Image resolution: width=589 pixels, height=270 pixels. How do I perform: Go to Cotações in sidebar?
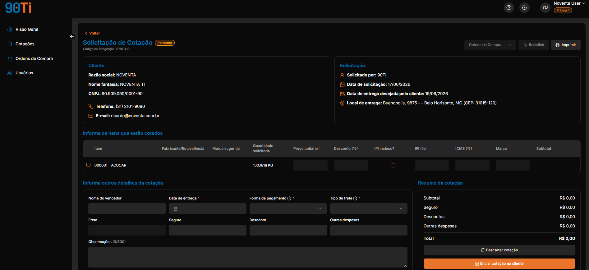(25, 44)
